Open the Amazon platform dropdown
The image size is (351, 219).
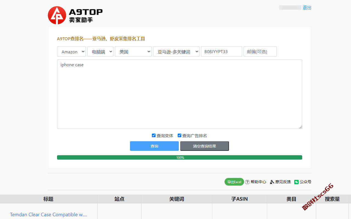pyautogui.click(x=72, y=51)
